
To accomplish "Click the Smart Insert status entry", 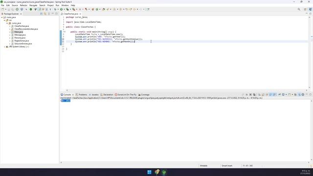I will point(227,166).
